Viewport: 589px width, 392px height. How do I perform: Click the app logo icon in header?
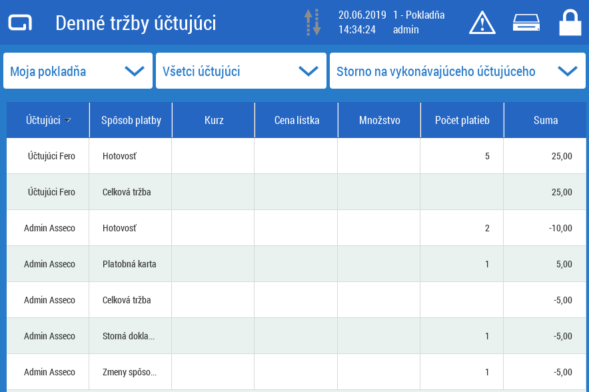click(x=20, y=23)
